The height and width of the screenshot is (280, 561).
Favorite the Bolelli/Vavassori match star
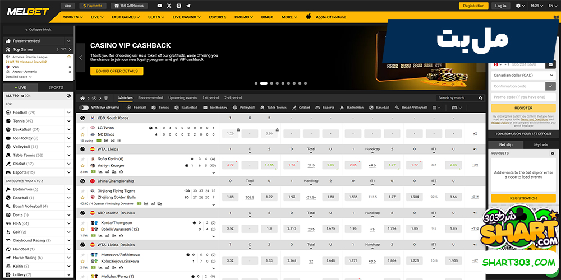pyautogui.click(x=82, y=229)
